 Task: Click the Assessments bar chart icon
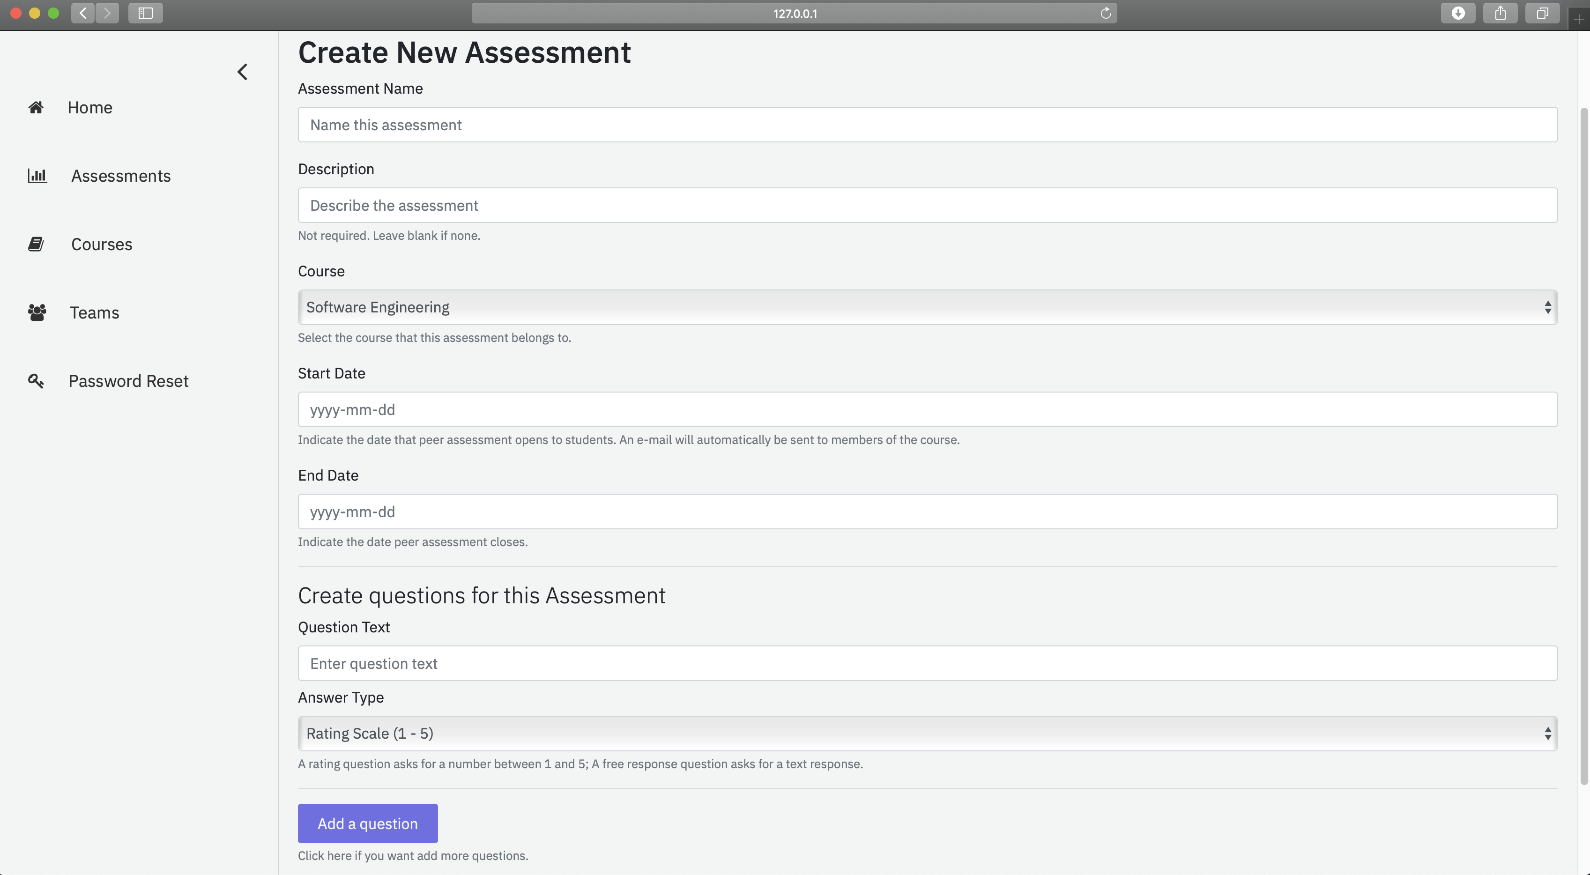click(37, 176)
